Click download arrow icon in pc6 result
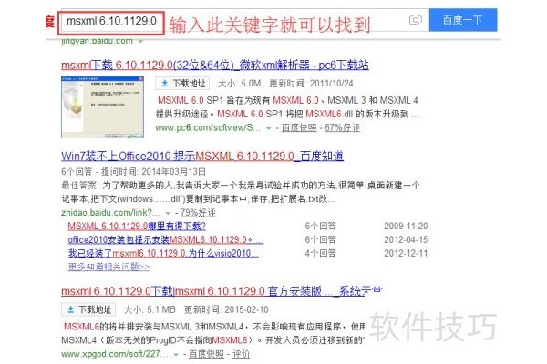 [x=165, y=84]
